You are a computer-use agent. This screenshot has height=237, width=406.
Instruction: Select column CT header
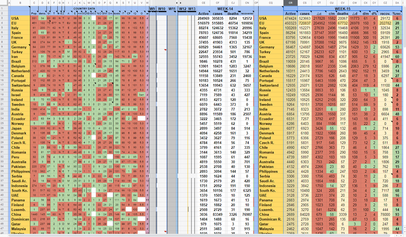(x=319, y=3)
